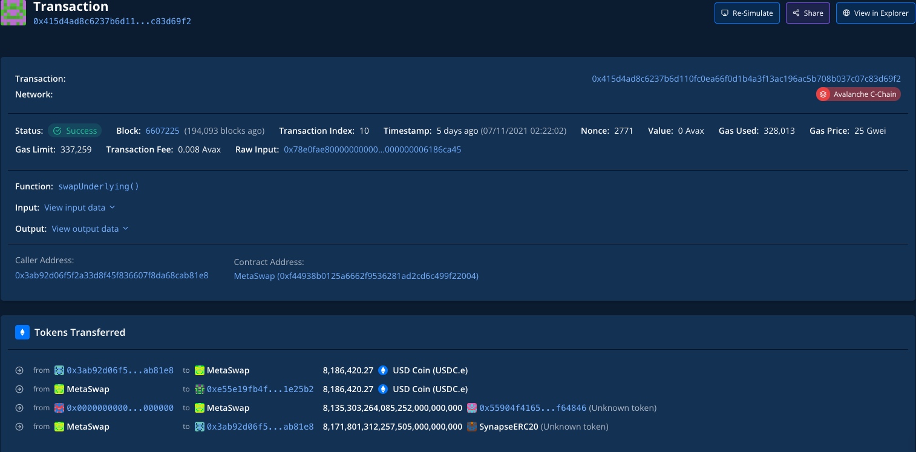The width and height of the screenshot is (916, 452).
Task: Click the shortened transaction hash under the title
Action: click(113, 21)
